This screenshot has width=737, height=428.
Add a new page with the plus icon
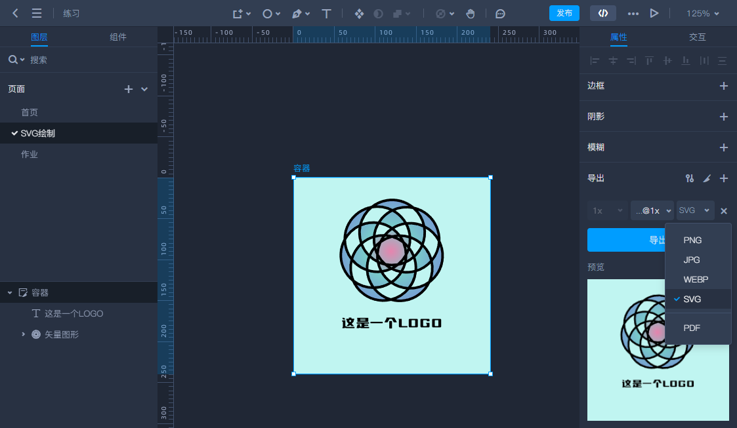coord(128,89)
